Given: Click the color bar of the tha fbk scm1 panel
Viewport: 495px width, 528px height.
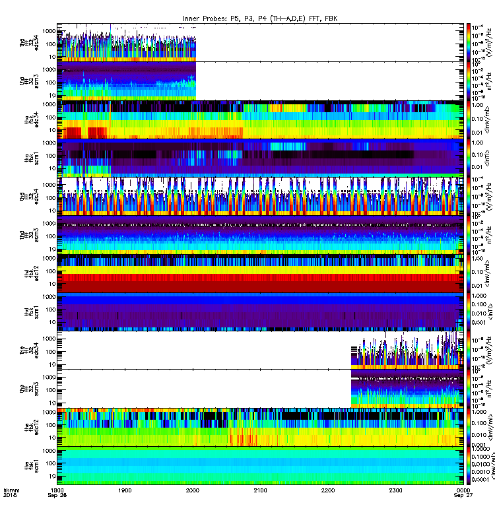Looking at the screenshot, I should point(469,158).
